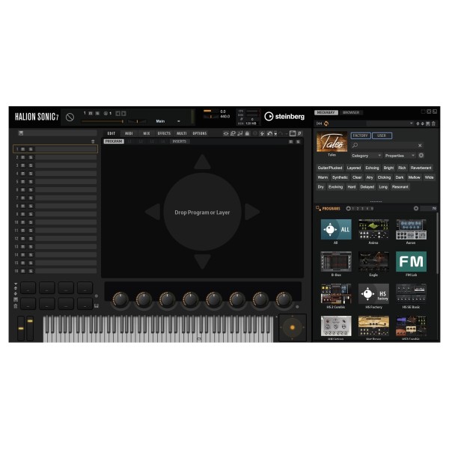The width and height of the screenshot is (449, 449).
Task: Select the FM Lab instrument thumbnail
Action: pos(411,261)
